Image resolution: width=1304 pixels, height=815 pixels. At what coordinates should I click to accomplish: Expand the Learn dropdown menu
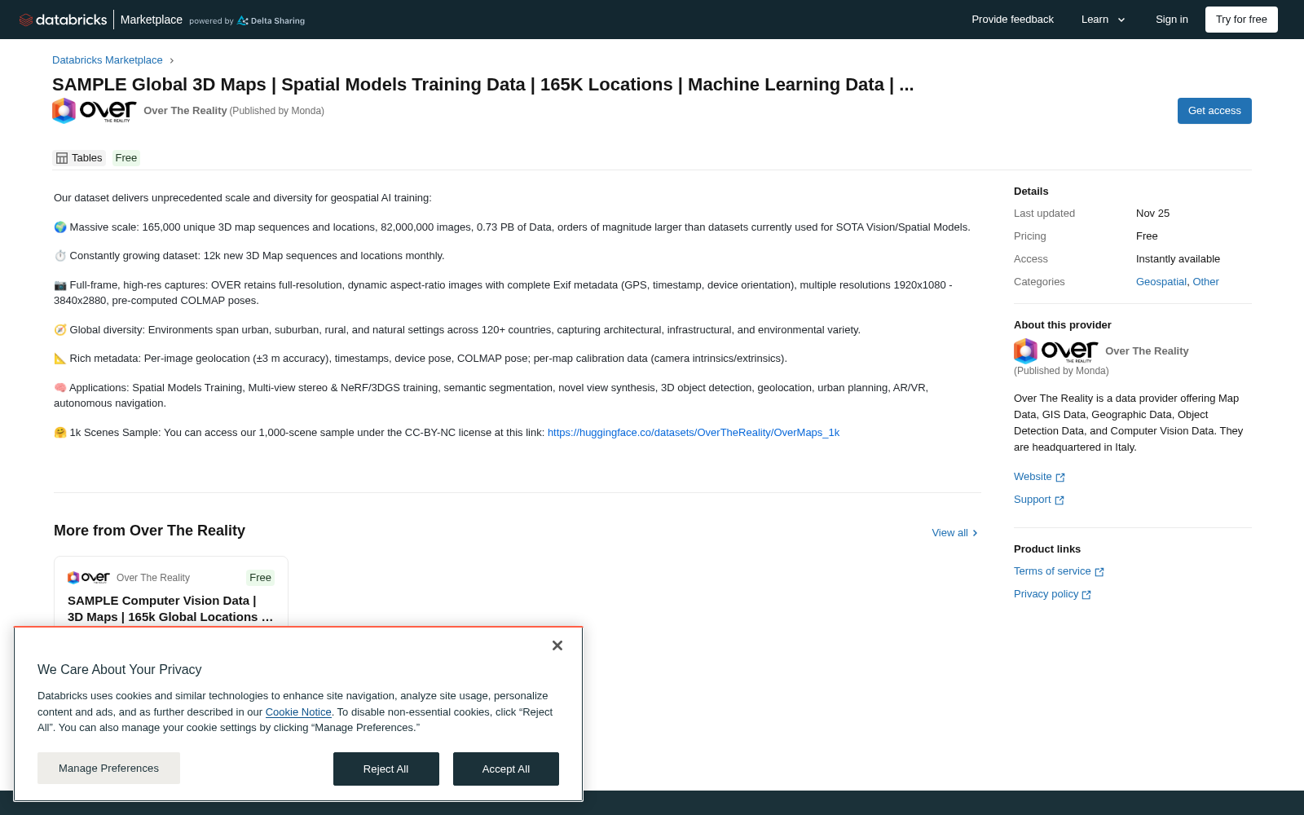click(x=1104, y=20)
